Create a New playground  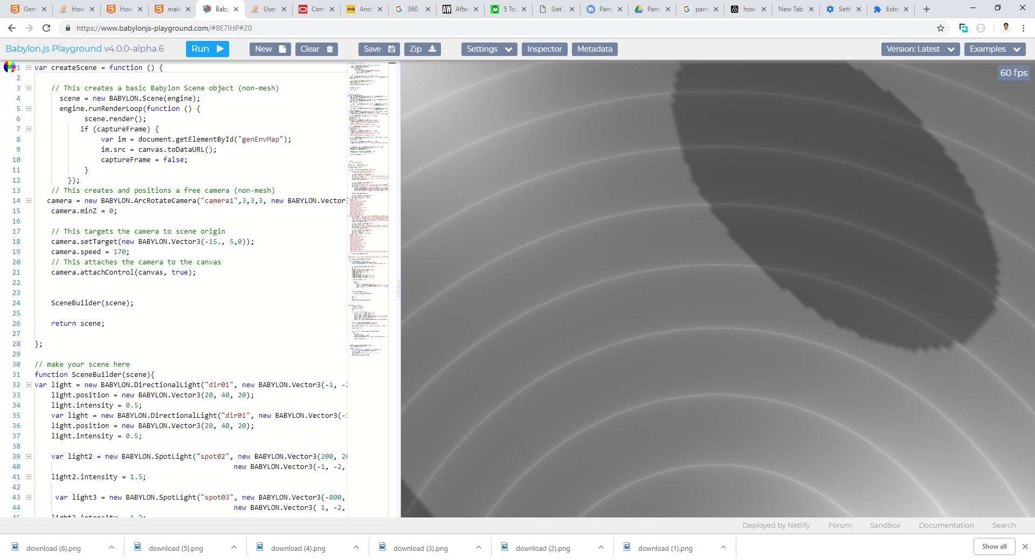coord(270,49)
